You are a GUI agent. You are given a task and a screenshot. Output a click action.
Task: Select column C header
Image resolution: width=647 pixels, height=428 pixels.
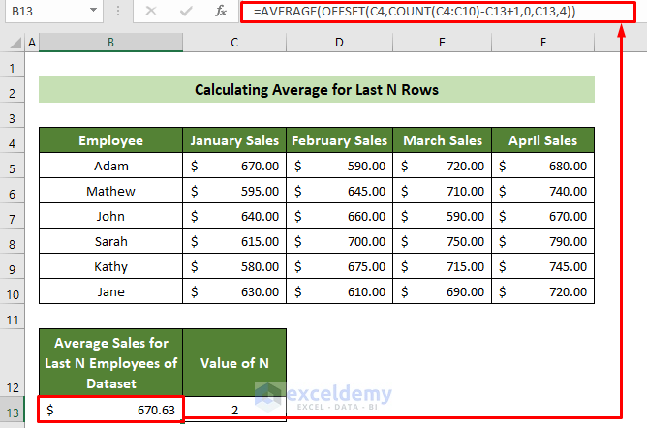point(234,44)
